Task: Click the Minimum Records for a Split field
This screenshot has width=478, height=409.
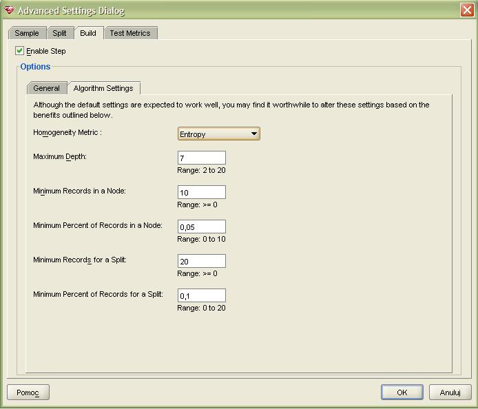Action: point(202,261)
